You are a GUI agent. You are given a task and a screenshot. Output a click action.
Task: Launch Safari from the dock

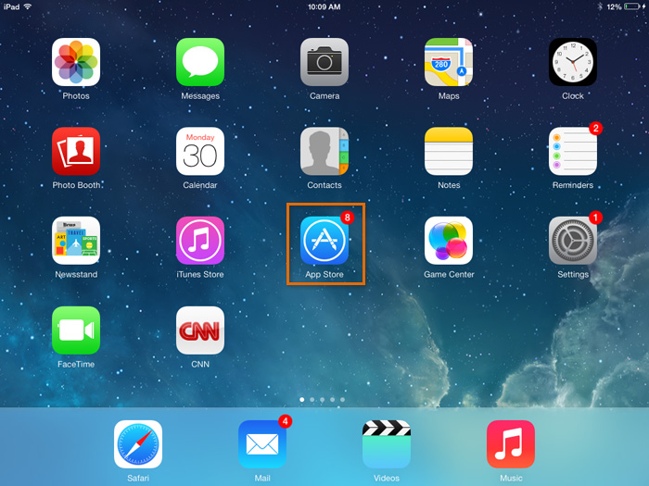pyautogui.click(x=138, y=444)
